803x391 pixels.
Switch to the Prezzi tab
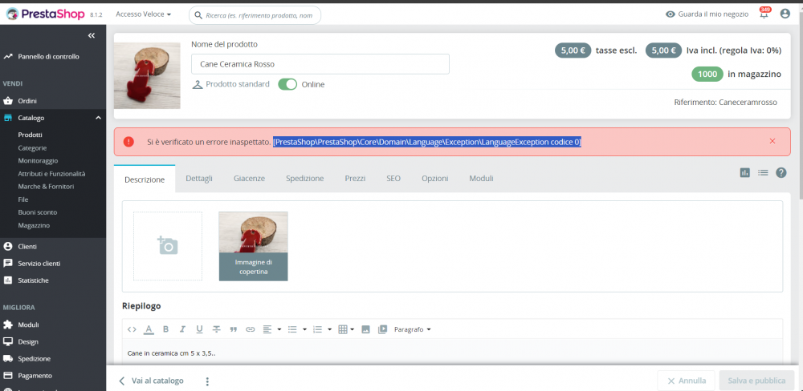[x=355, y=179]
